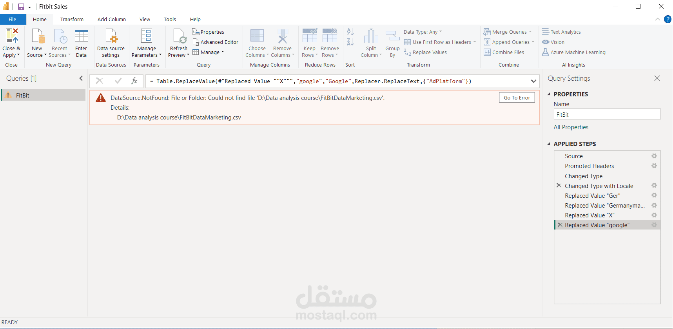The height and width of the screenshot is (329, 673).
Task: Open settings gear for Source step
Action: click(654, 156)
